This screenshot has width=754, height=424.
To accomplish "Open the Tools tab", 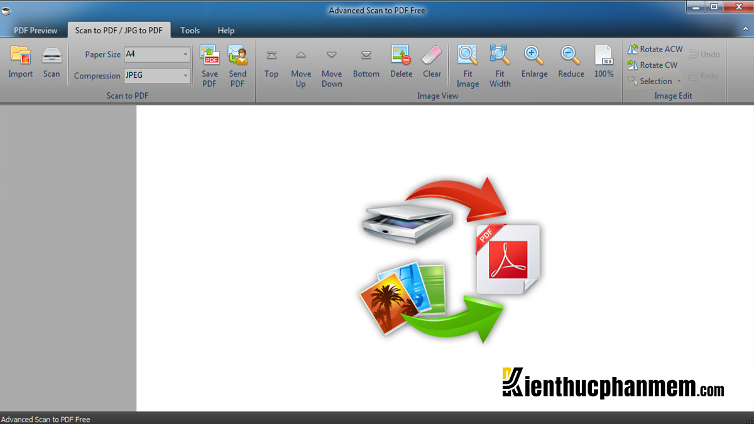I will tap(190, 30).
